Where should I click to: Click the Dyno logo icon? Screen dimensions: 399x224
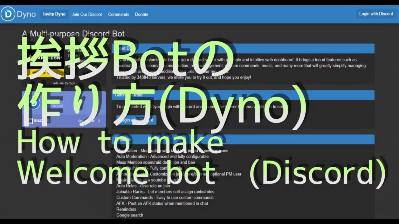[x=8, y=14]
